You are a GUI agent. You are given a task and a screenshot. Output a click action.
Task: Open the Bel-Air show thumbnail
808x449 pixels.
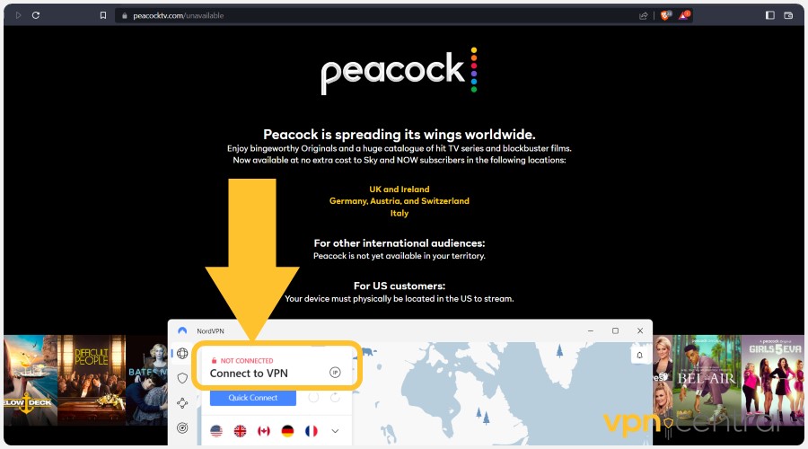coord(706,381)
